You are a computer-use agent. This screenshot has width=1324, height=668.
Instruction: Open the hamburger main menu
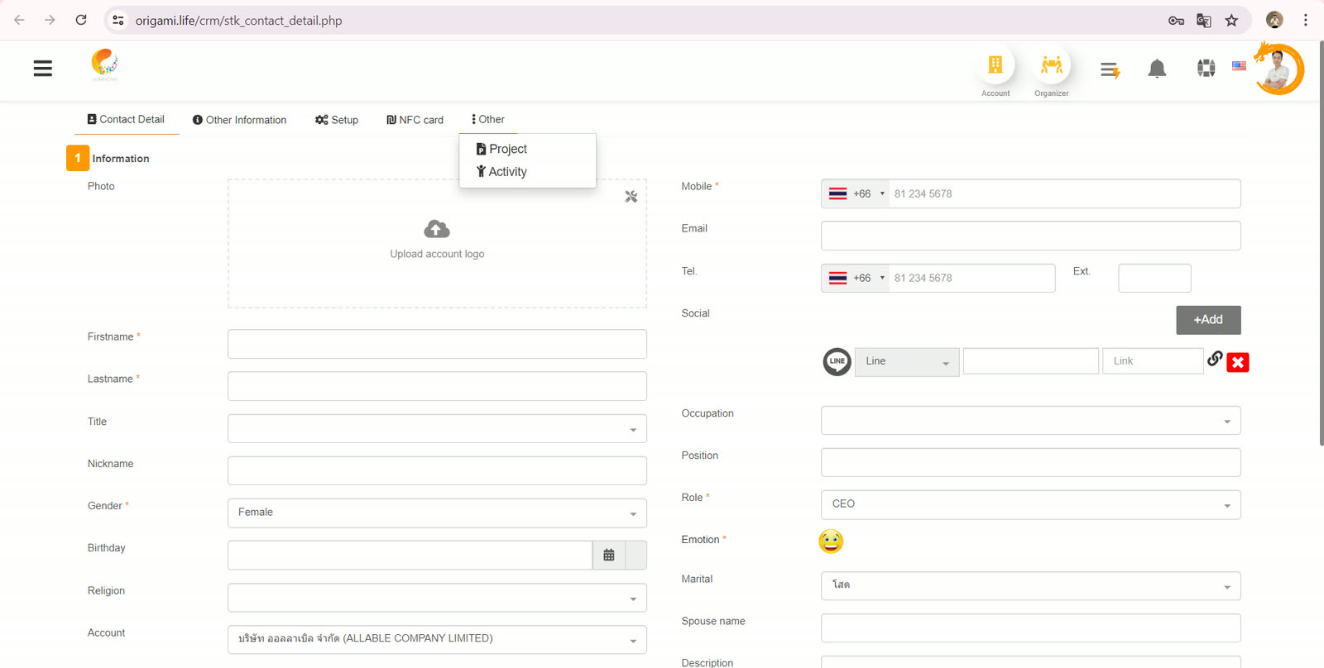[43, 69]
